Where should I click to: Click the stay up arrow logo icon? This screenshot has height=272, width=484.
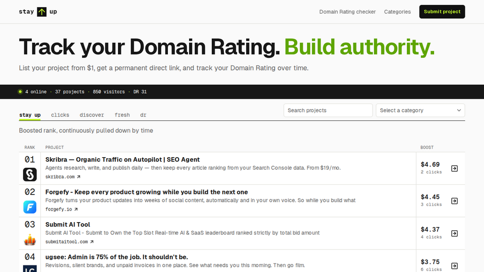[x=42, y=12]
